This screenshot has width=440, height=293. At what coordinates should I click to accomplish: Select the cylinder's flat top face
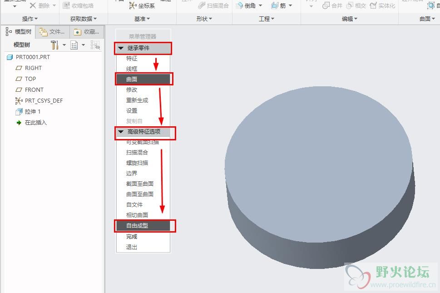tap(318, 164)
